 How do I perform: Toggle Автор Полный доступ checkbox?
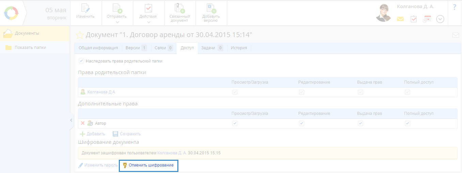pyautogui.click(x=408, y=123)
